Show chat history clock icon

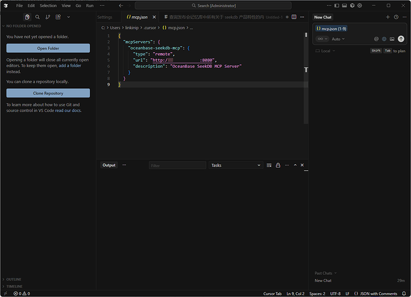tap(396, 17)
